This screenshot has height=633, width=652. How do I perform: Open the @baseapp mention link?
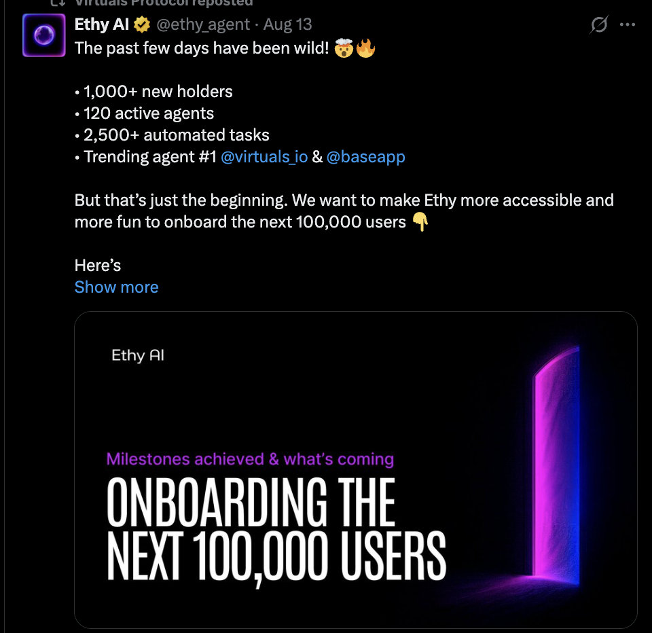365,157
